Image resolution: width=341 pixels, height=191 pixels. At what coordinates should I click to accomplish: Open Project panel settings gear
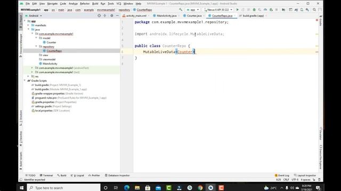click(x=112, y=15)
